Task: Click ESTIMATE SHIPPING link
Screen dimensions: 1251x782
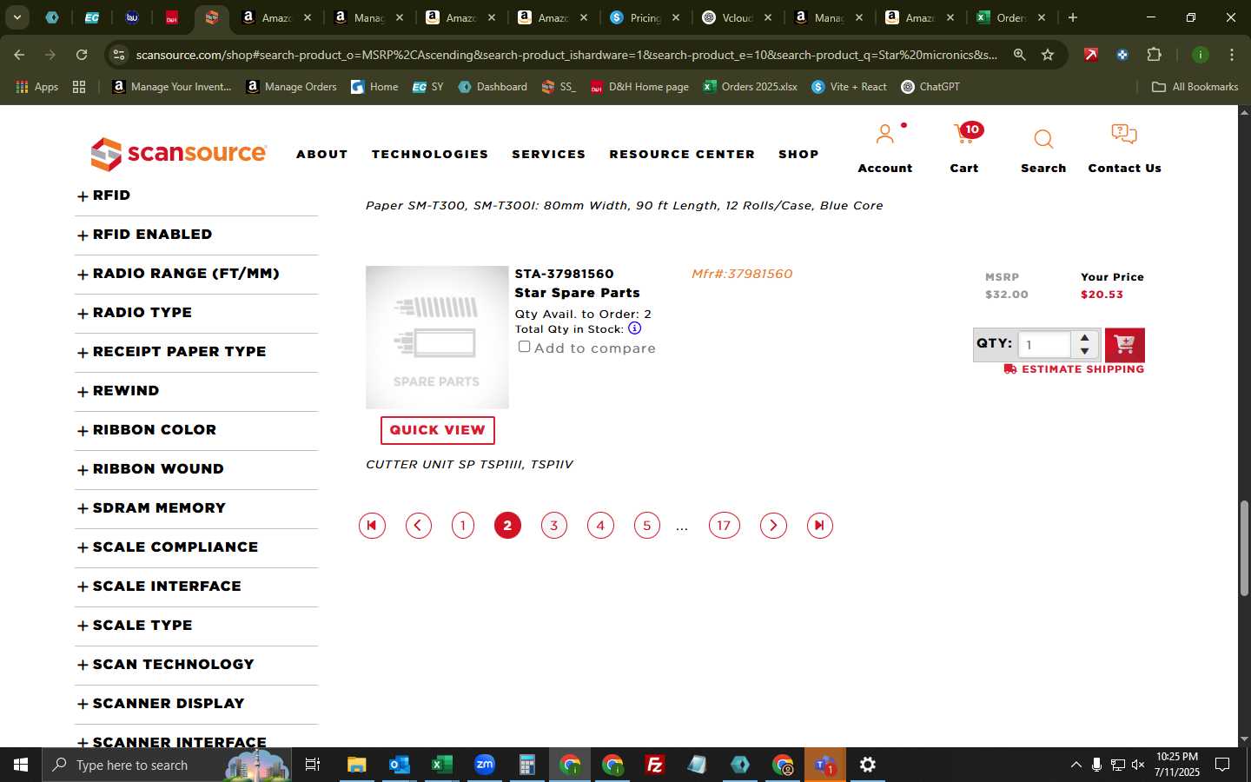Action: pos(1074,369)
